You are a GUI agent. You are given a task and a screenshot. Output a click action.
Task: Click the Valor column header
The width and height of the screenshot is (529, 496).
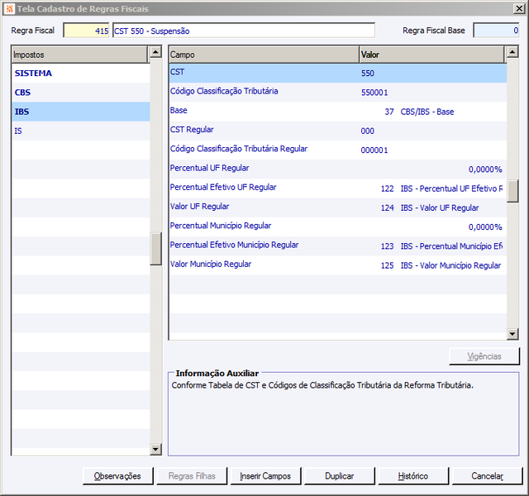coord(431,55)
